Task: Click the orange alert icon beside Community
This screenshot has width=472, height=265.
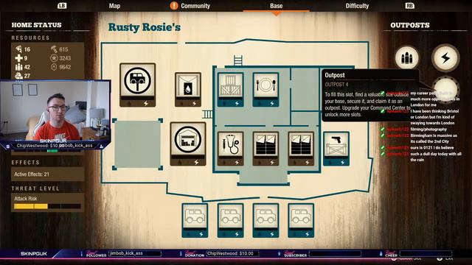Action: click(x=174, y=5)
